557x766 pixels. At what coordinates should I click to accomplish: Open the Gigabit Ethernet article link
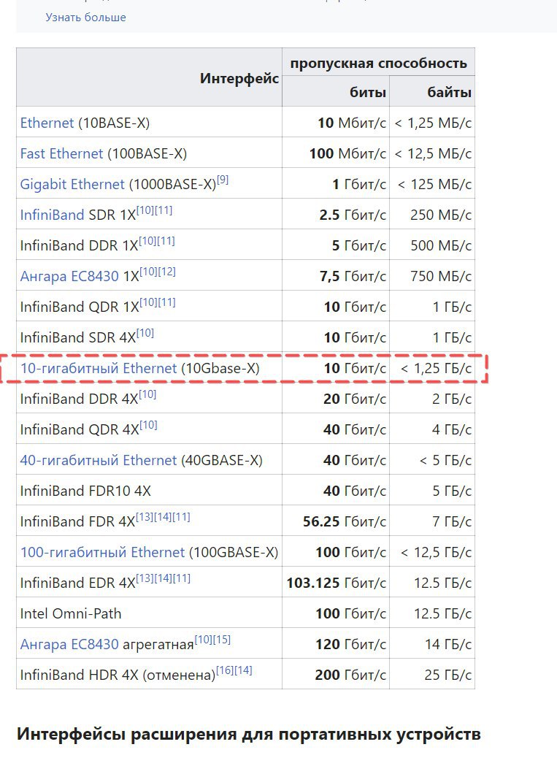tap(72, 184)
